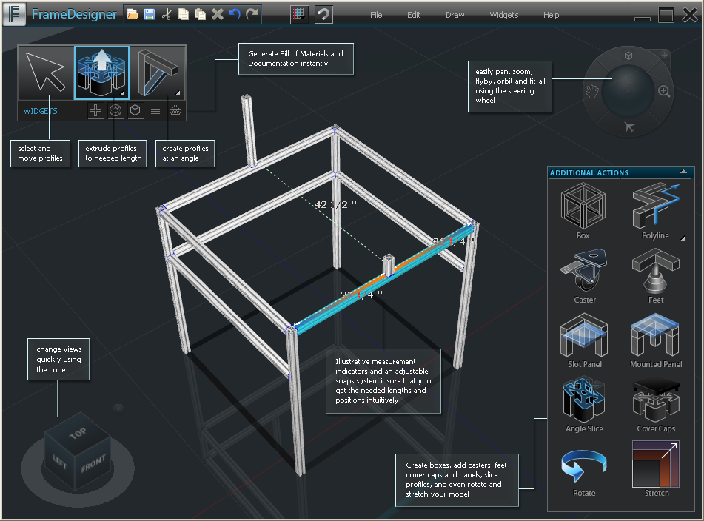Select the highlighted blue profile beam
Image resolution: width=704 pixels, height=521 pixels.
coord(384,279)
